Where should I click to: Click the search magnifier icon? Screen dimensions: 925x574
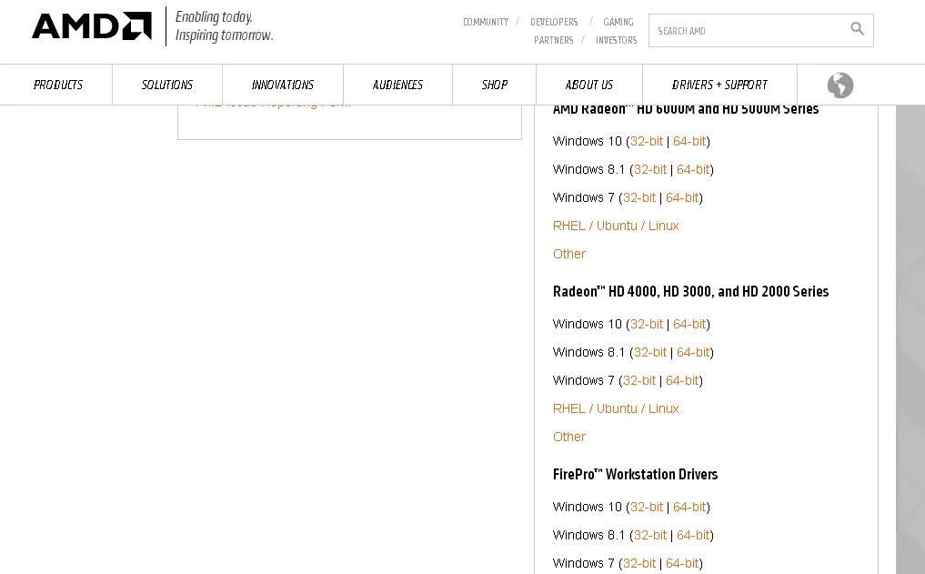click(x=857, y=28)
